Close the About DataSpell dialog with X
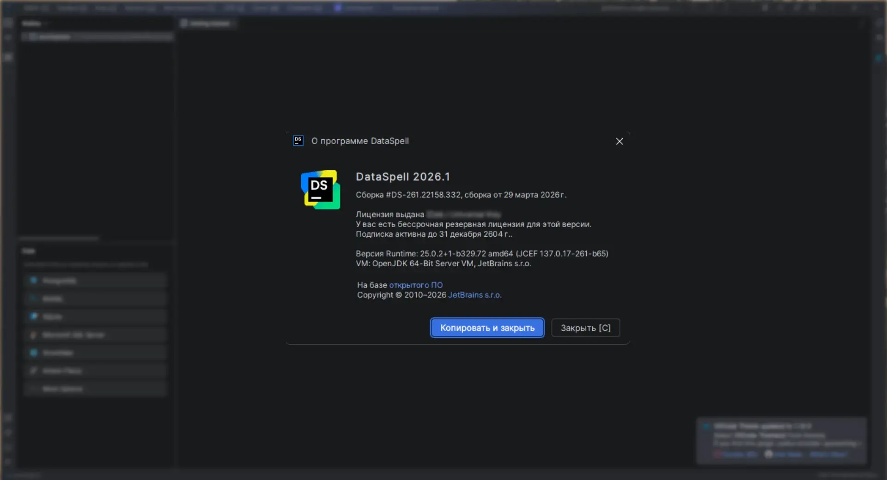The height and width of the screenshot is (480, 887). pos(620,141)
